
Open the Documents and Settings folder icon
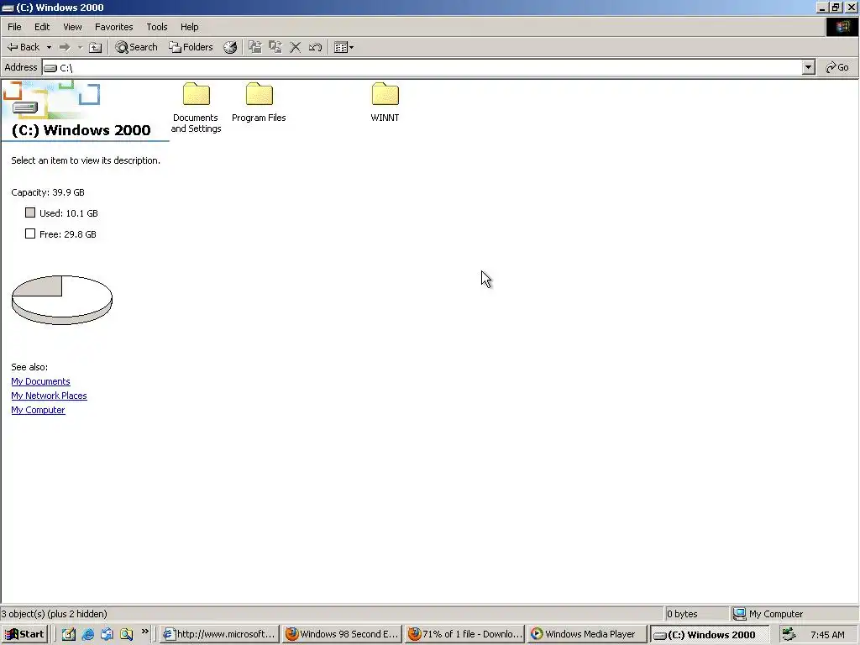pyautogui.click(x=197, y=94)
